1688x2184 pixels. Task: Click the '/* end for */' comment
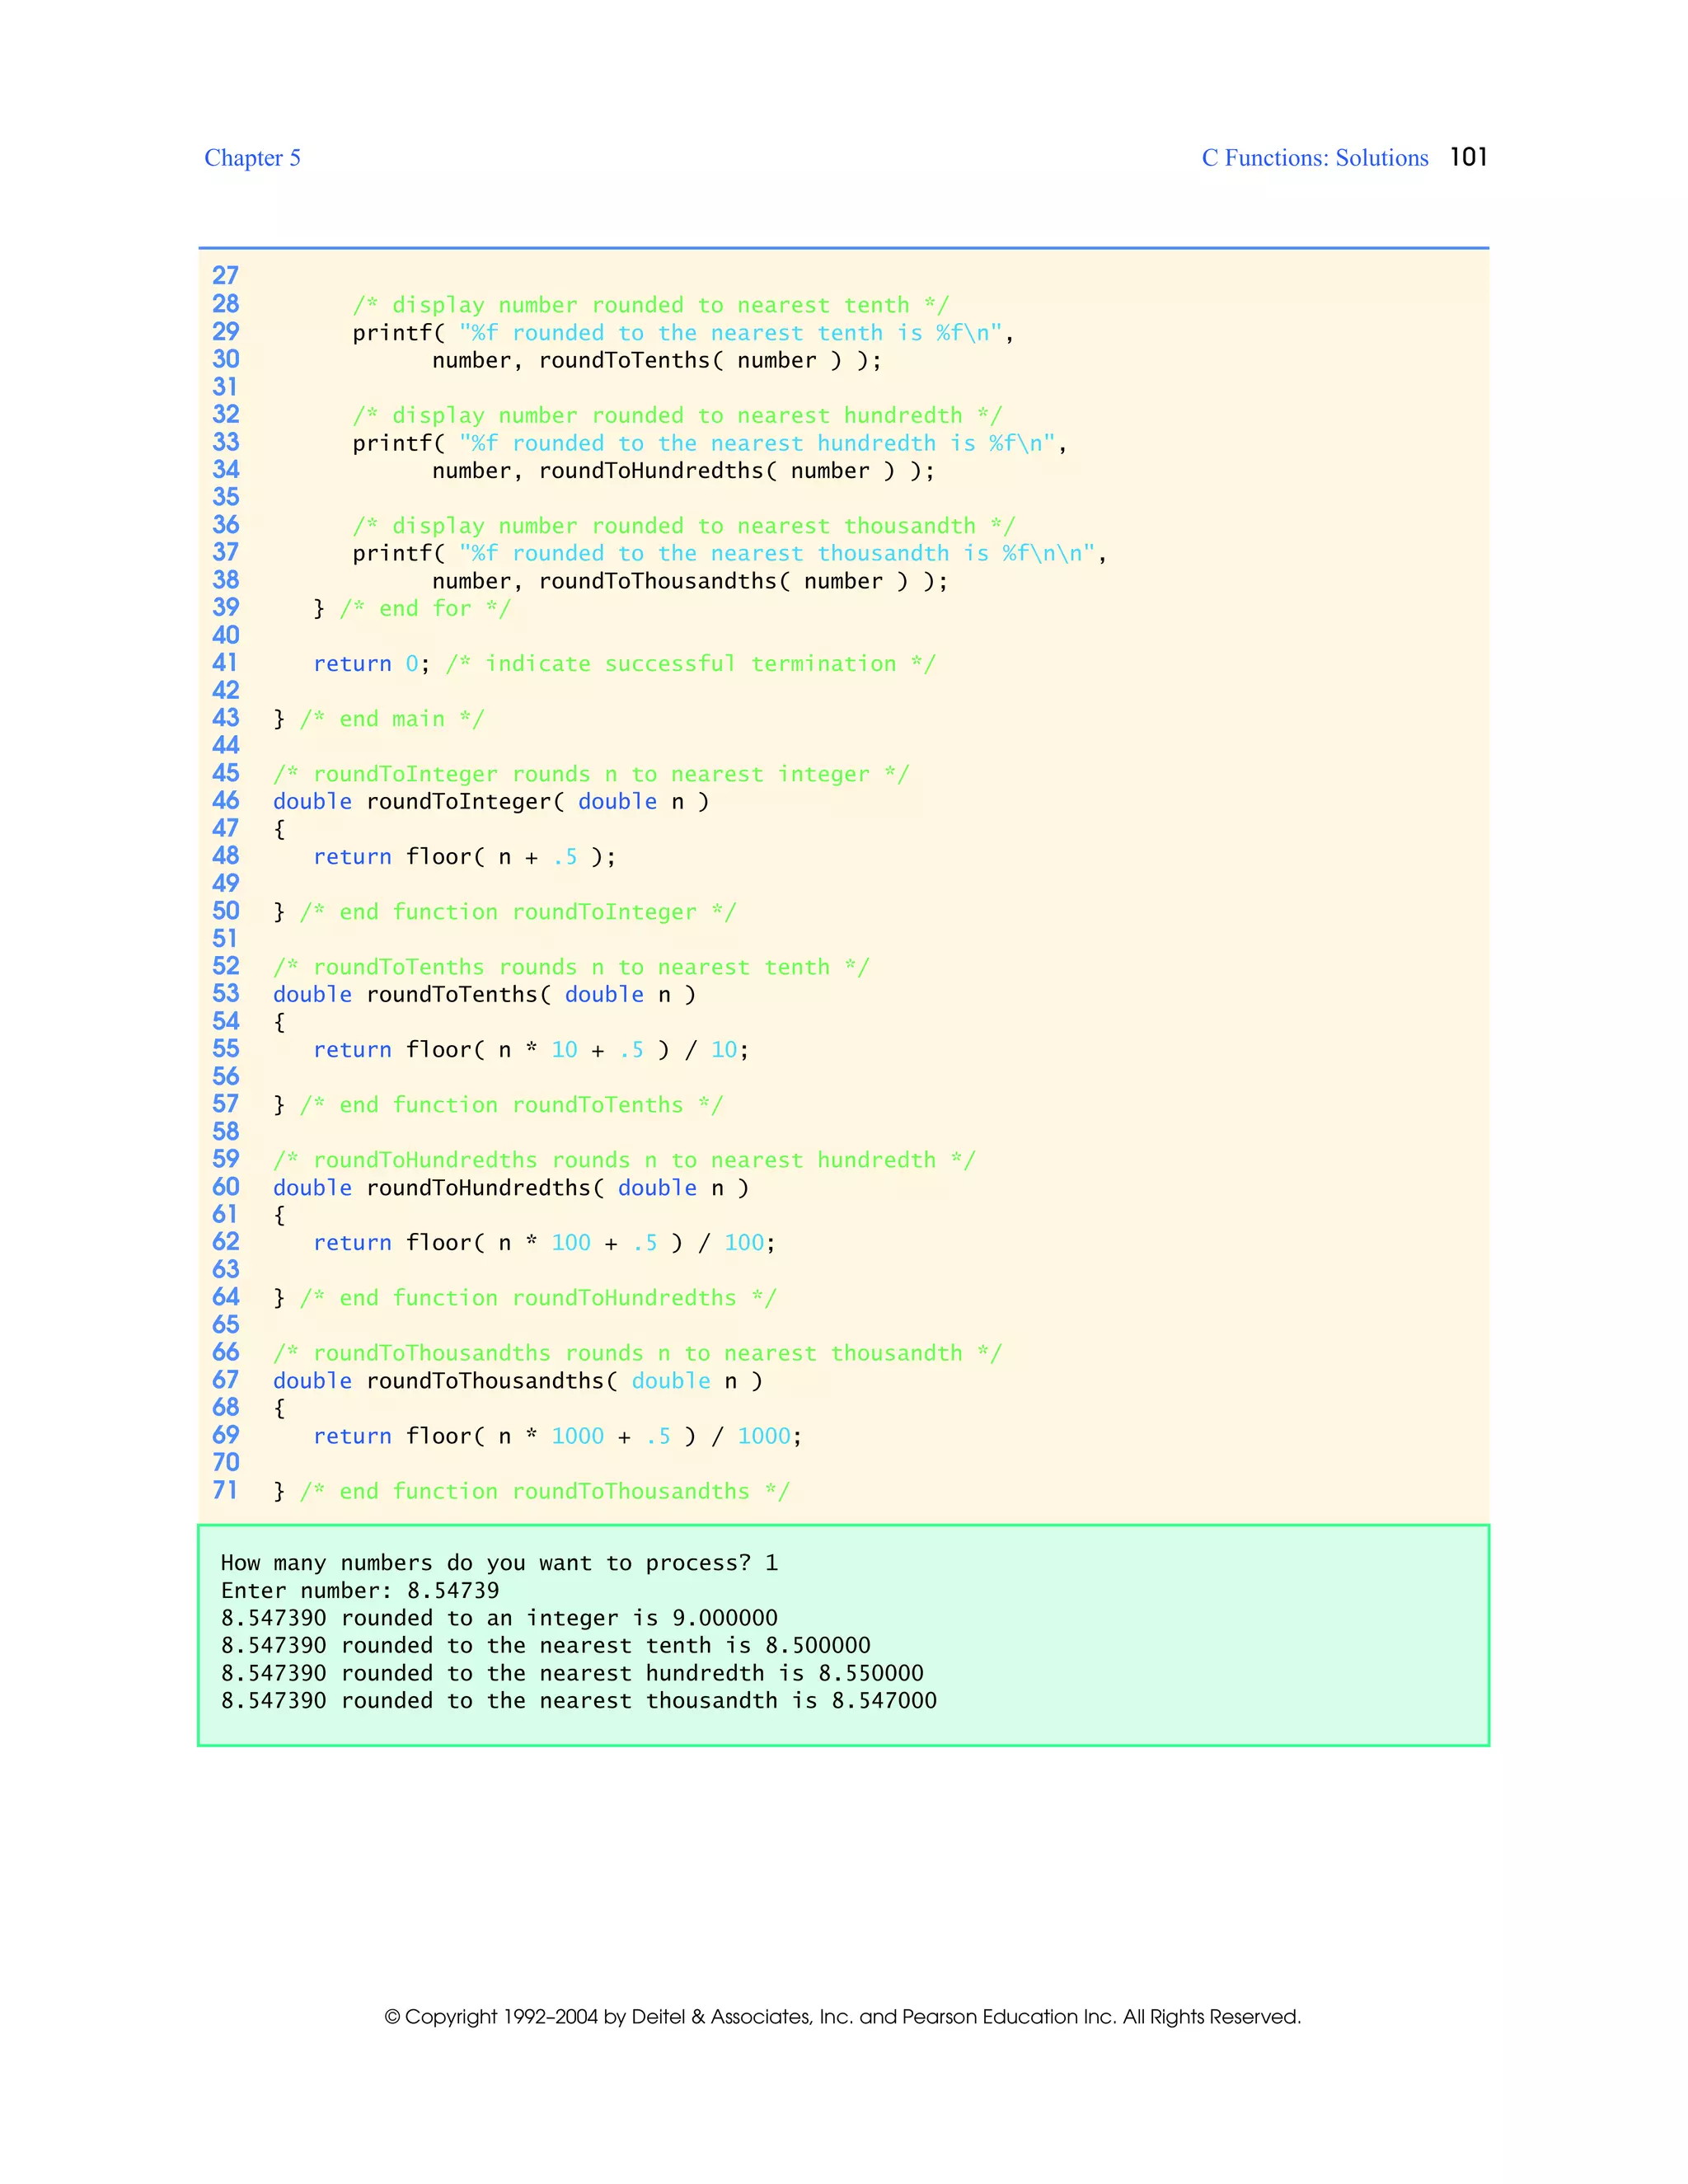coord(425,608)
